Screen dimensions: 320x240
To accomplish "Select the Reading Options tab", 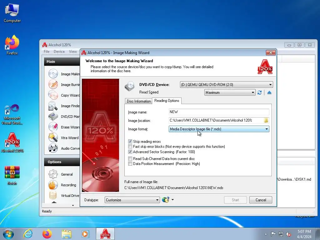I will (167, 101).
